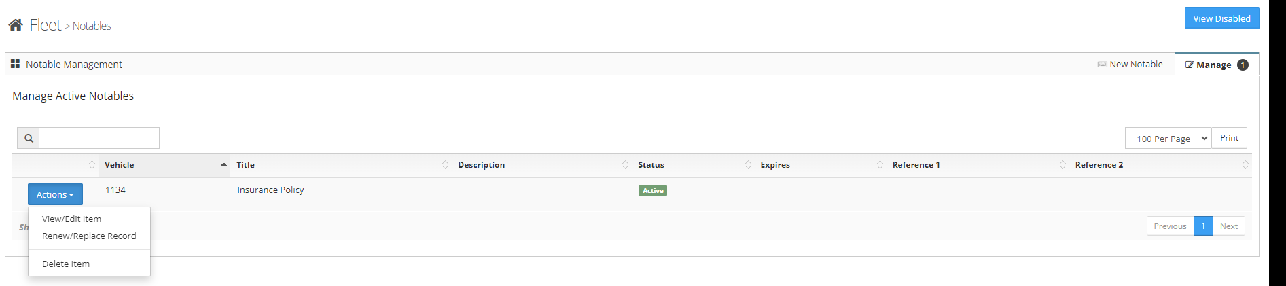Click the Notable Management grid icon
The image size is (1286, 286).
click(15, 64)
